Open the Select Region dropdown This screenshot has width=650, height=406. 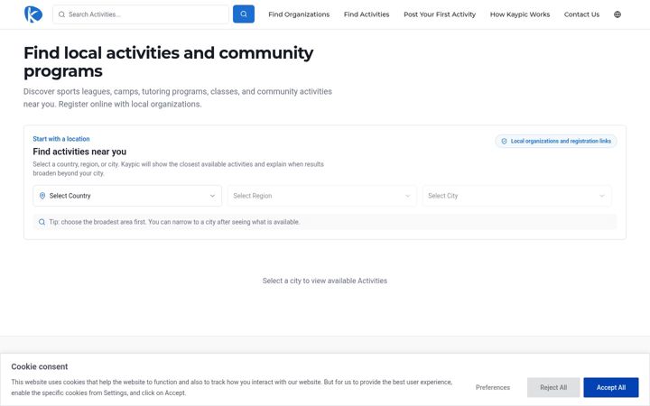pyautogui.click(x=321, y=196)
